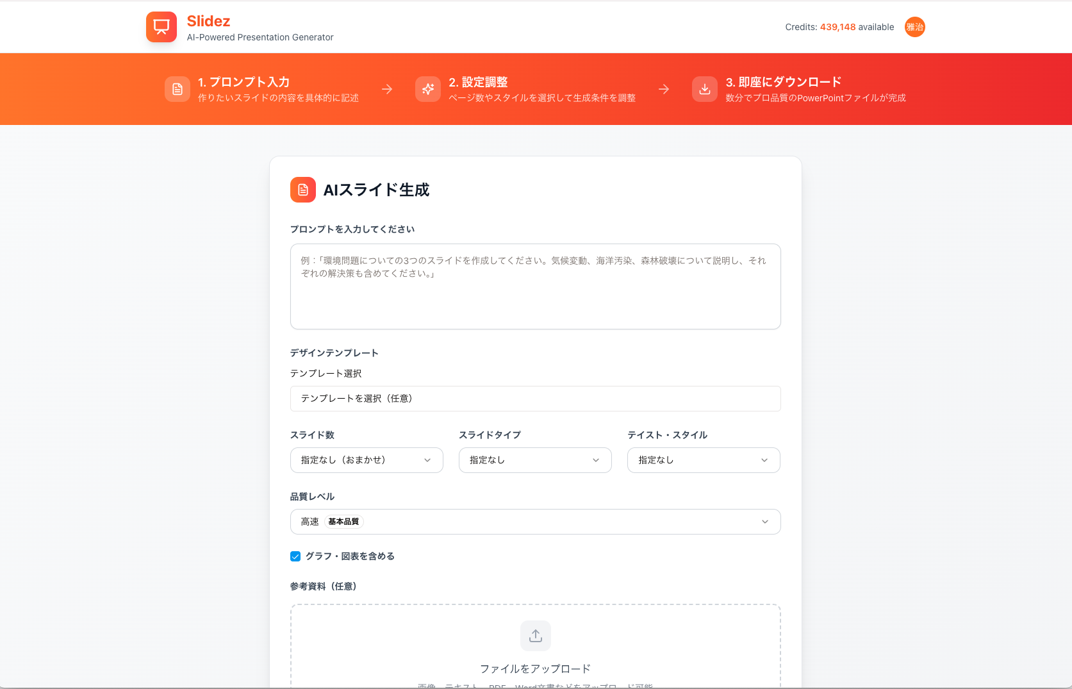Image resolution: width=1072 pixels, height=689 pixels.
Task: Click the グラフ・図表を含める label text
Action: click(x=350, y=556)
